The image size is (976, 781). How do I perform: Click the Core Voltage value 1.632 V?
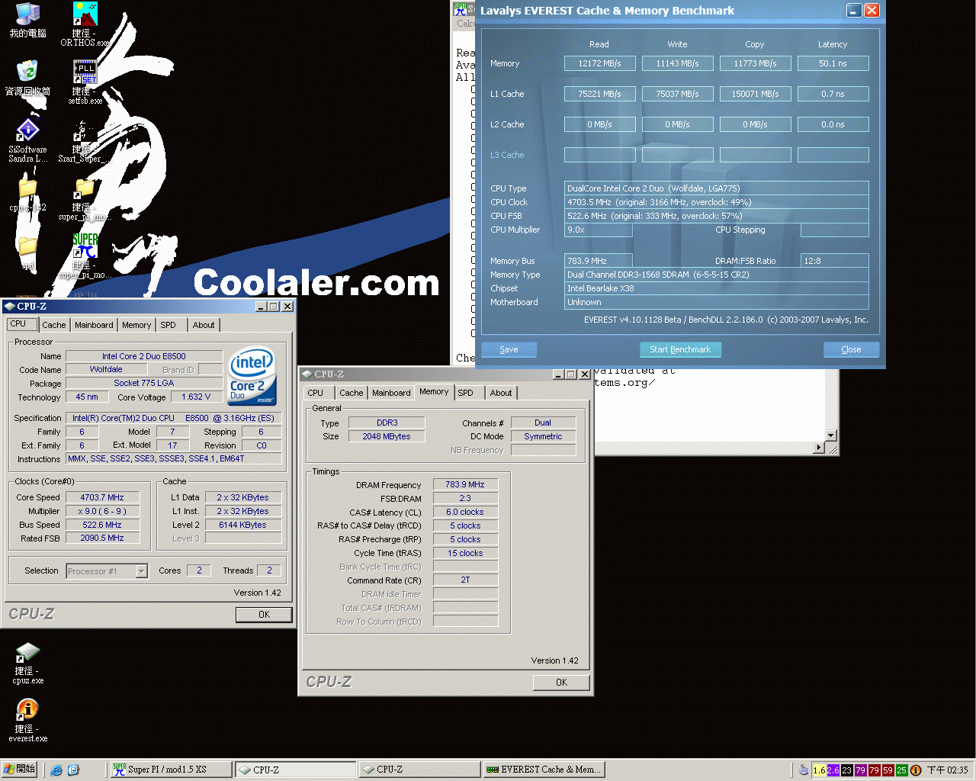click(x=196, y=397)
